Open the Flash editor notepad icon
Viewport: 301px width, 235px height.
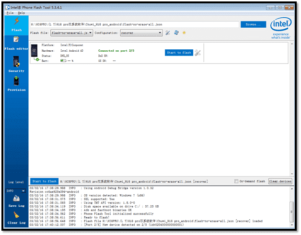16,39
